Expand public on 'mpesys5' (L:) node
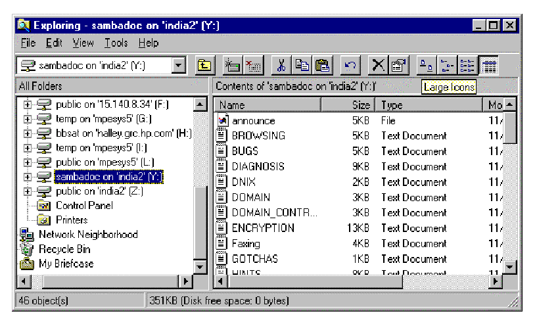 click(x=27, y=162)
